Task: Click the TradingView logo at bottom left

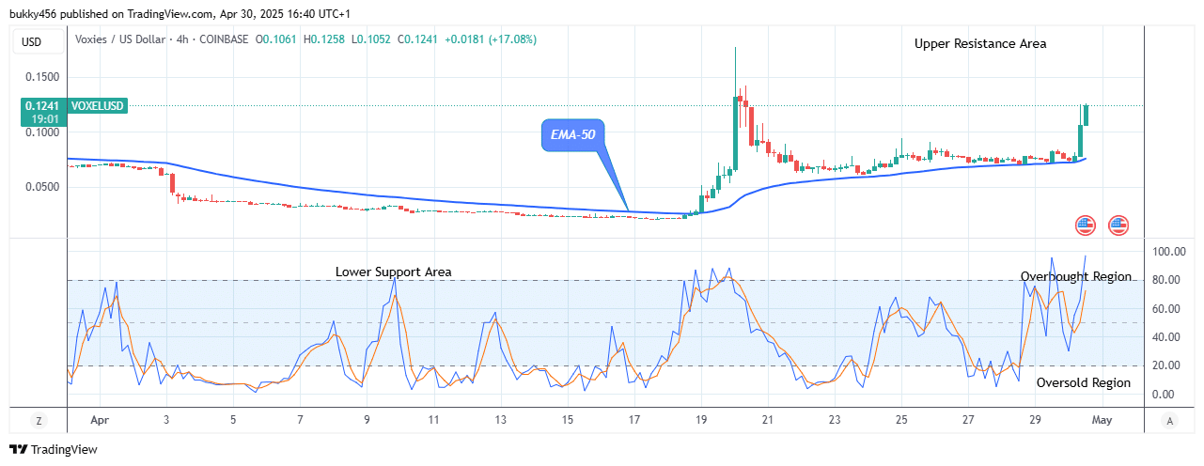Action: click(x=54, y=450)
